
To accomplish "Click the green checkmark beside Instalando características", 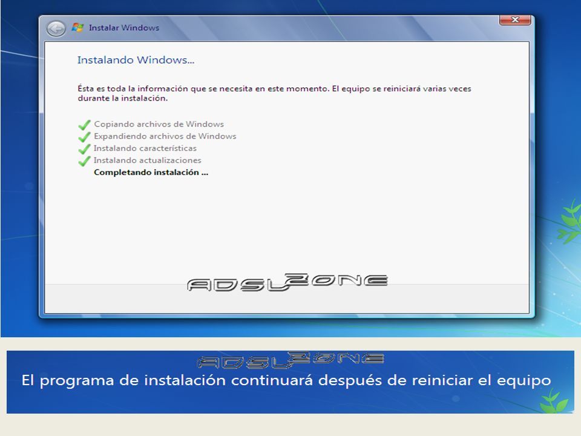I will tap(85, 149).
